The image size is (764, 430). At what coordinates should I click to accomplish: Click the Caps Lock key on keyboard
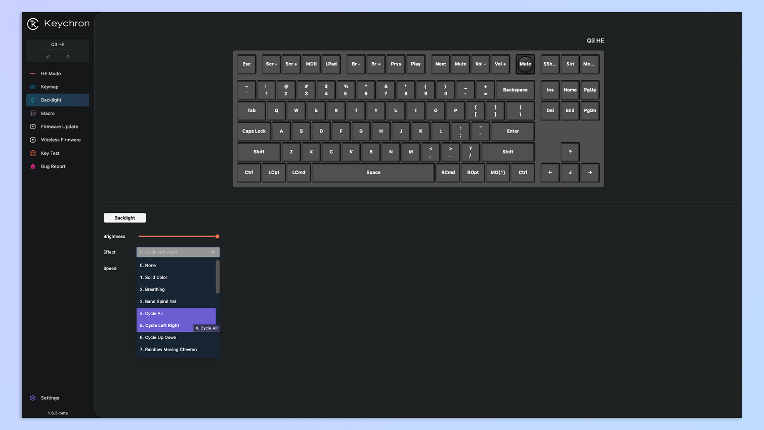pyautogui.click(x=254, y=132)
